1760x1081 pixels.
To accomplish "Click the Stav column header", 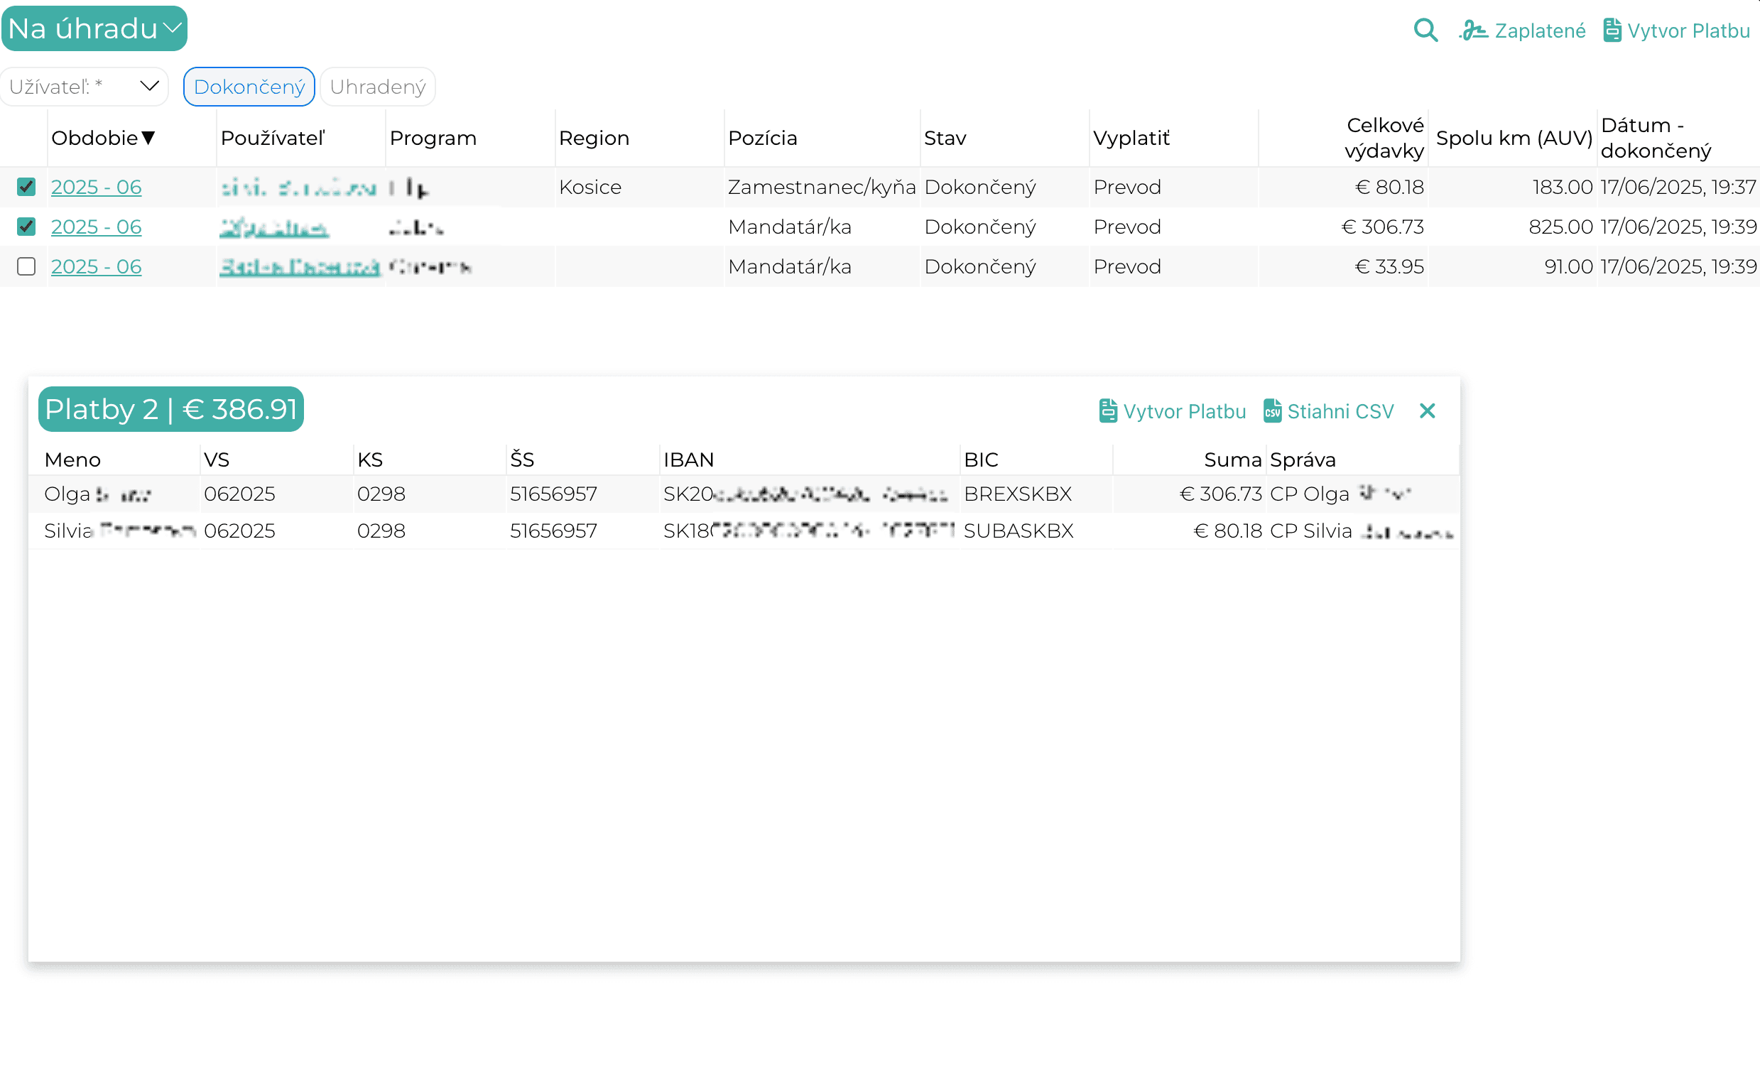I will (x=945, y=138).
